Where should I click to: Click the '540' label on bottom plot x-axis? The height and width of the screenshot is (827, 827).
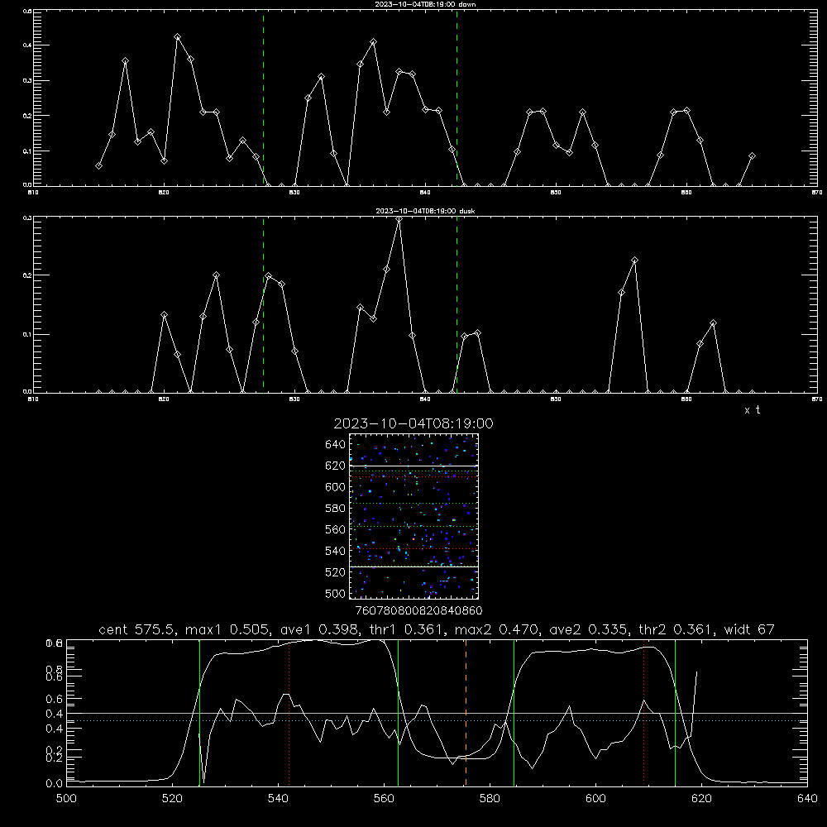click(278, 799)
